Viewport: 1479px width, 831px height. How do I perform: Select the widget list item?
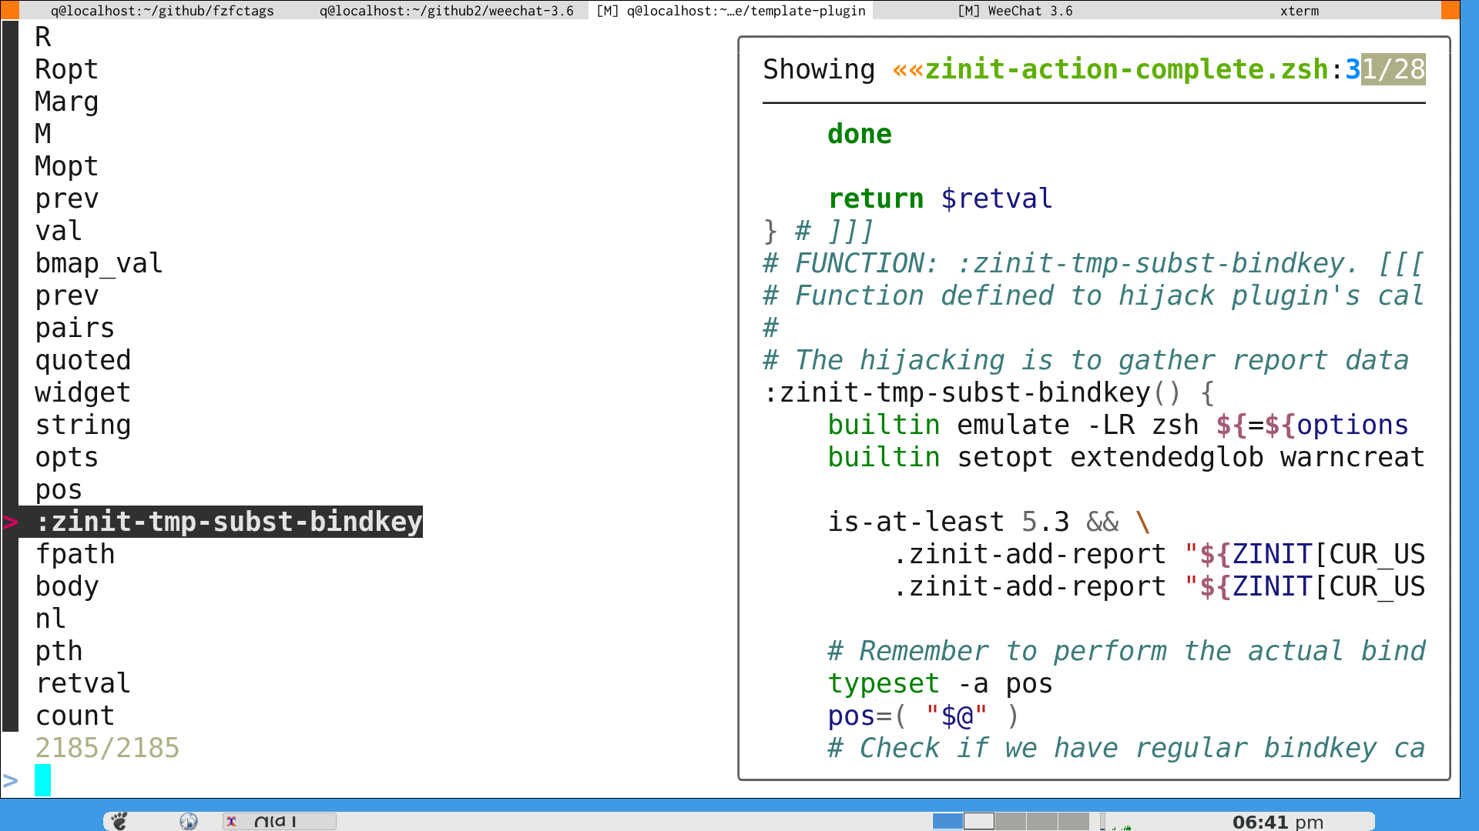tap(82, 392)
